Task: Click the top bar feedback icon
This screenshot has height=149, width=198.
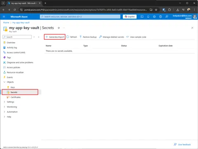Action: [167, 17]
